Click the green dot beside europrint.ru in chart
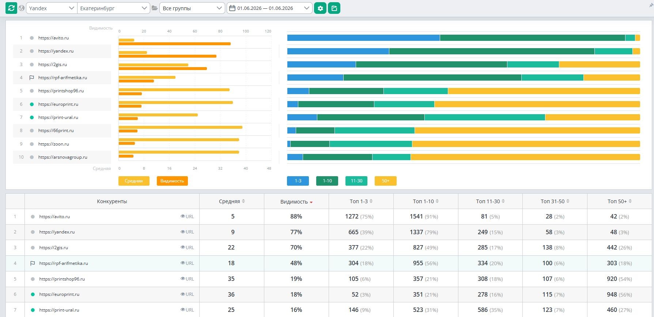Image resolution: width=654 pixels, height=317 pixels. click(32, 104)
